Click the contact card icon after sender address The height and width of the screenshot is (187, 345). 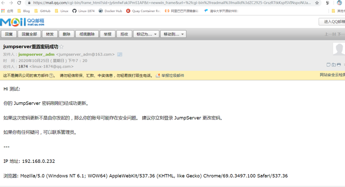tap(120, 54)
